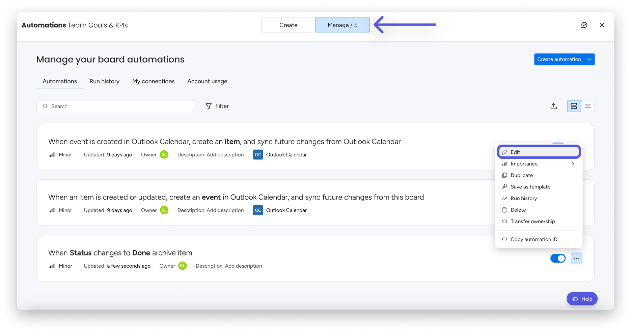
Task: Click the three-dot menu on Status automation
Action: [x=576, y=259]
